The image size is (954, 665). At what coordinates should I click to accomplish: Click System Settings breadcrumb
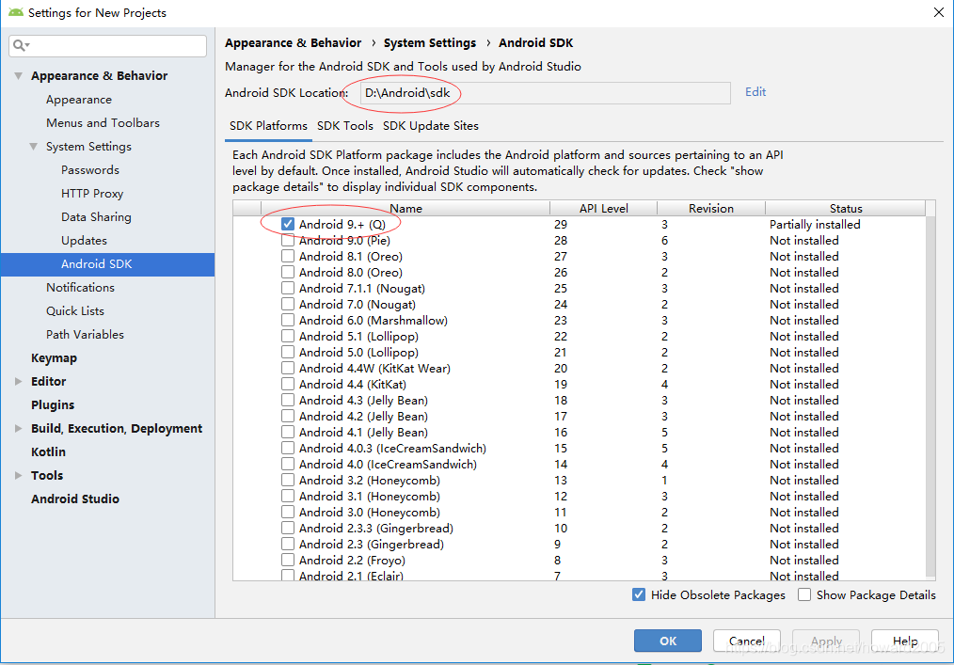[430, 43]
